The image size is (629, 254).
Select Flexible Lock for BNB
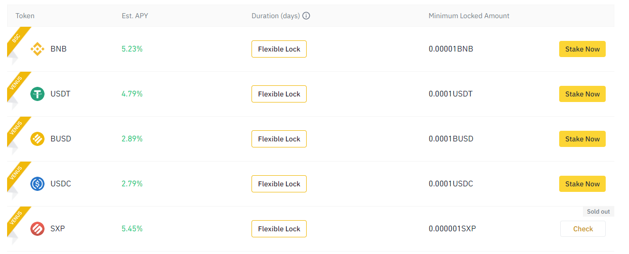(x=279, y=49)
